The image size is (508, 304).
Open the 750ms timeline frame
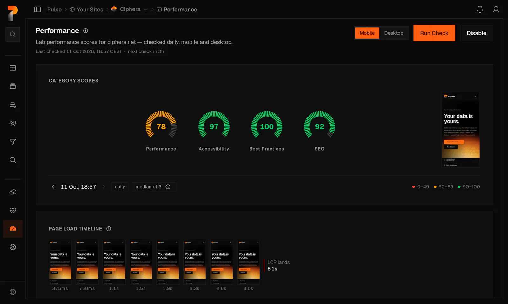click(87, 262)
